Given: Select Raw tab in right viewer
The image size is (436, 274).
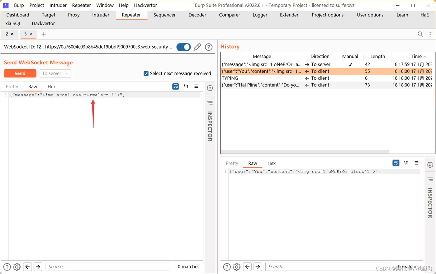Looking at the screenshot, I should click(x=253, y=163).
